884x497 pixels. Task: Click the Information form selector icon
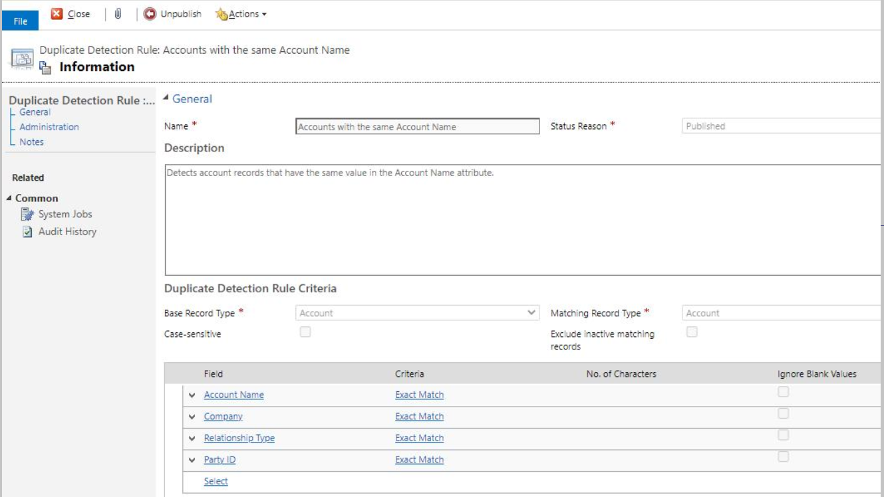tap(45, 66)
